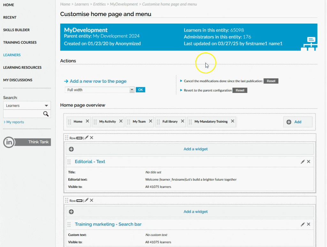The height and width of the screenshot is (247, 327).
Task: Open the edit pencil for Editorial - Text widget
Action: pyautogui.click(x=303, y=161)
